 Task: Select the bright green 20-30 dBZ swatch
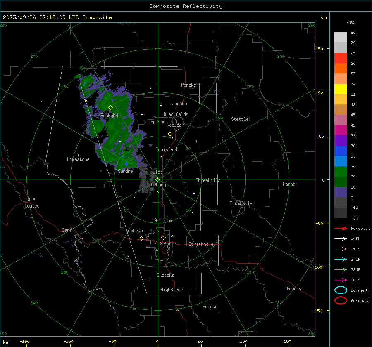click(341, 172)
